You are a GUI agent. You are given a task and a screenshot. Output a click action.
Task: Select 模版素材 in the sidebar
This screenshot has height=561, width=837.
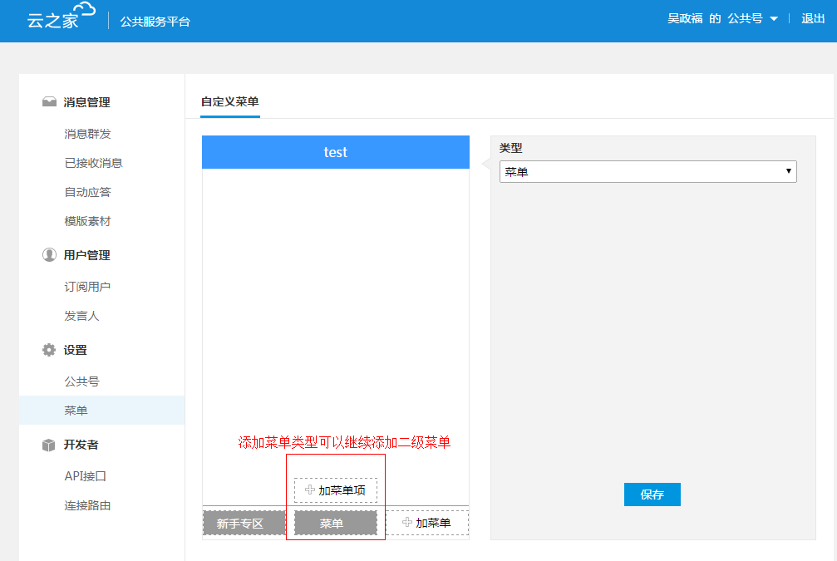(87, 221)
